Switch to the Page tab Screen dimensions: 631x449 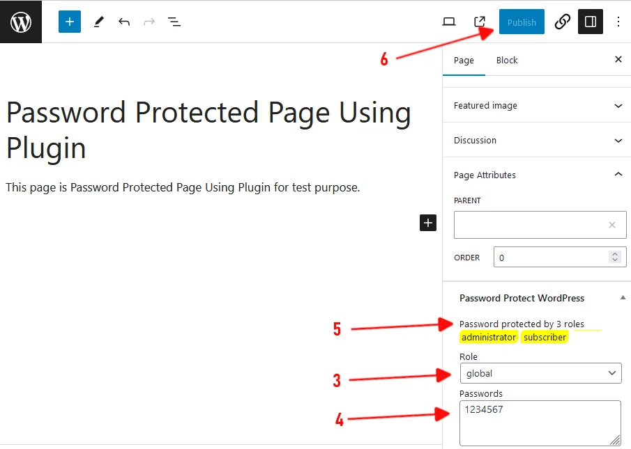click(x=464, y=61)
